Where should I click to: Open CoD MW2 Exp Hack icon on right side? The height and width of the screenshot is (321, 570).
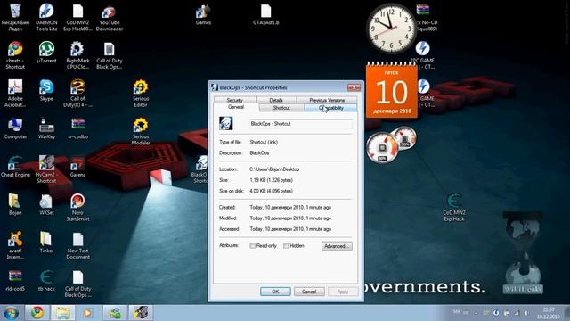click(x=453, y=207)
